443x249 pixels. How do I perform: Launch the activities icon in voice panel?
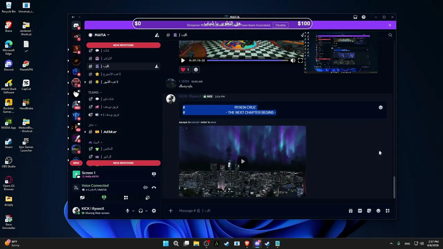point(126,197)
